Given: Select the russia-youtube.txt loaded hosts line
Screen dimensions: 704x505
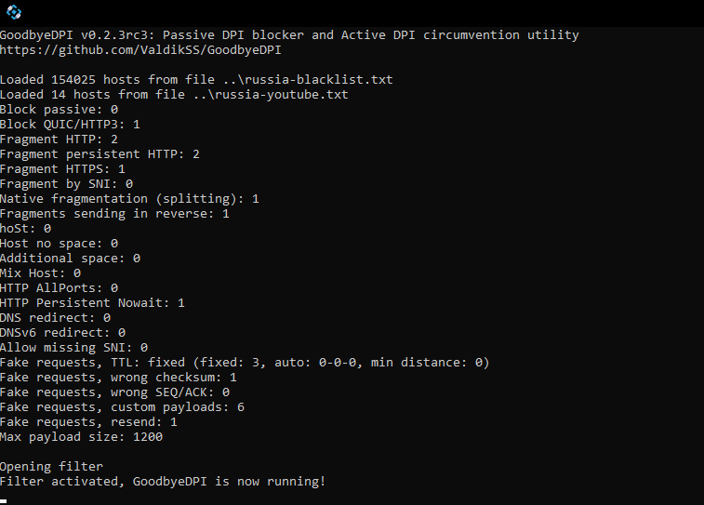Looking at the screenshot, I should click(x=174, y=94).
